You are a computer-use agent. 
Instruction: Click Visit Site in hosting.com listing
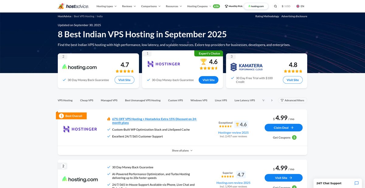coord(283,178)
